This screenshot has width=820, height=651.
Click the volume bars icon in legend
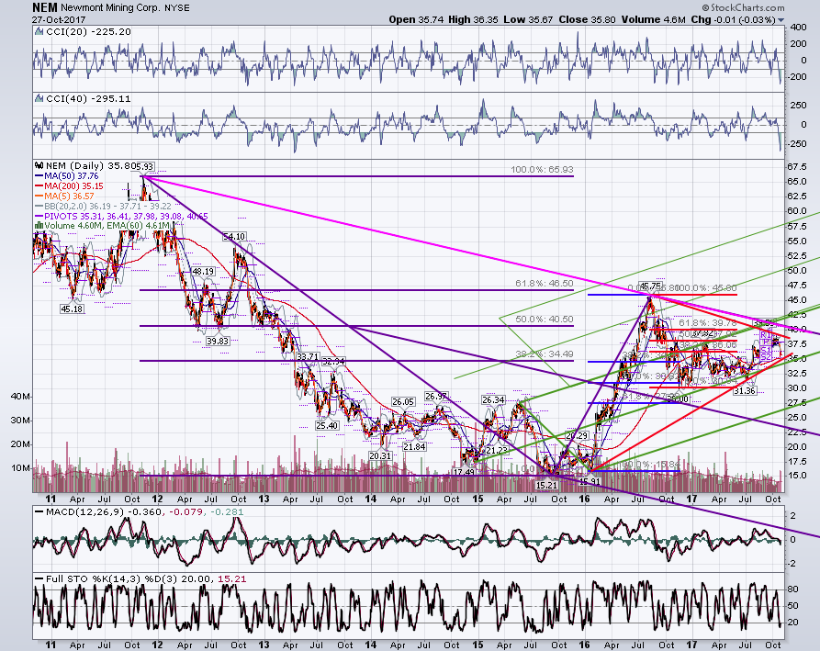pos(39,225)
